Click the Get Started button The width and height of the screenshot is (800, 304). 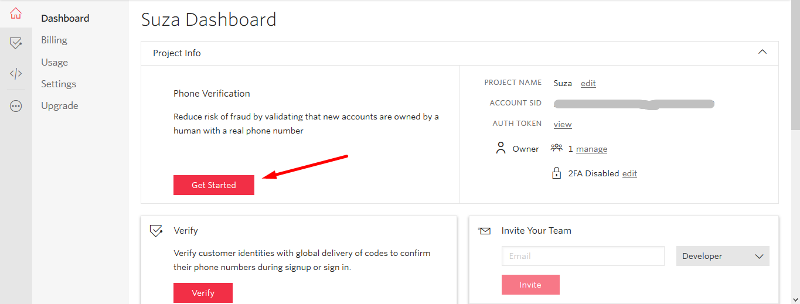(214, 185)
